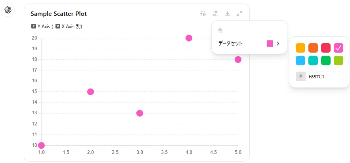Open the chart settings sliders icon
This screenshot has width=350, height=163.
point(215,13)
